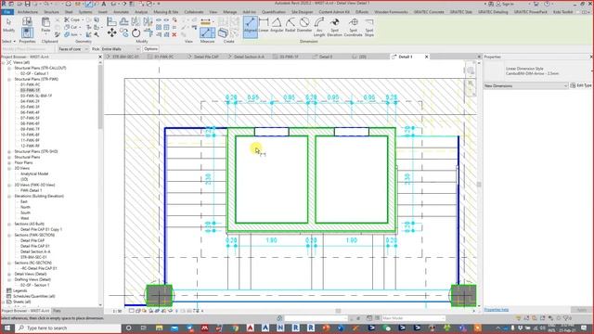Open the Select panel dropdown
Viewport: 594px width, 334px height.
[x=8, y=41]
